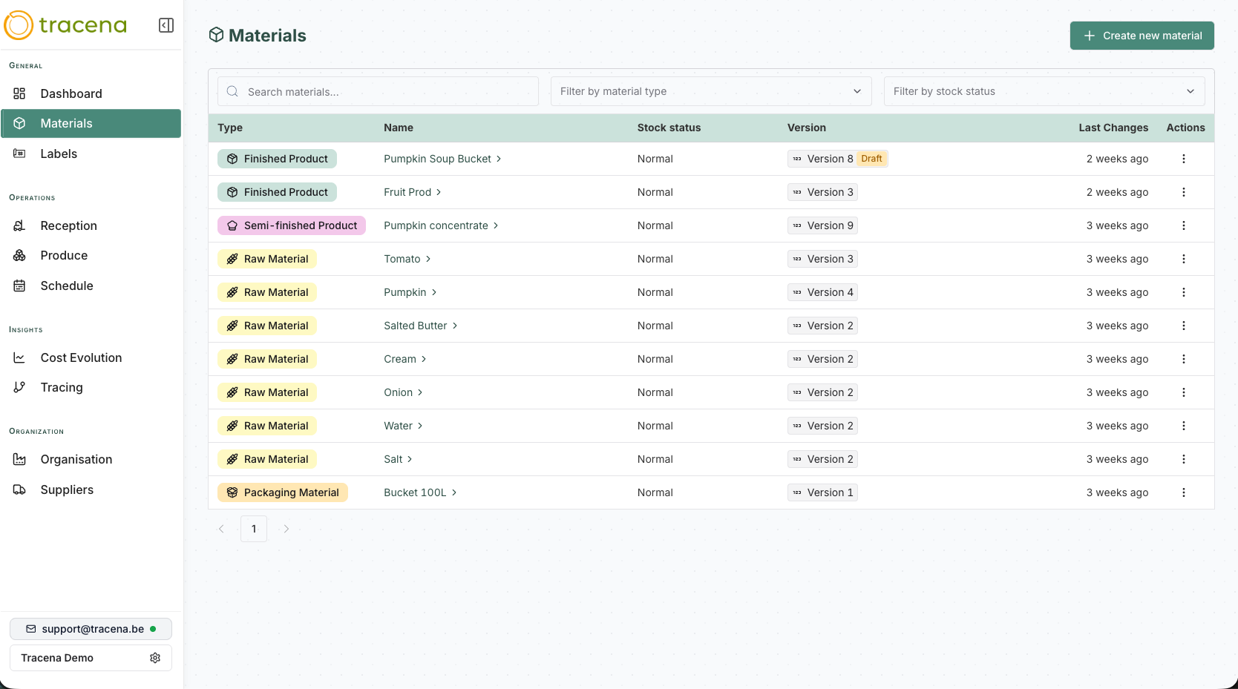Screen dimensions: 1238x689
Task: Click the Reception forklift icon
Action: [20, 225]
